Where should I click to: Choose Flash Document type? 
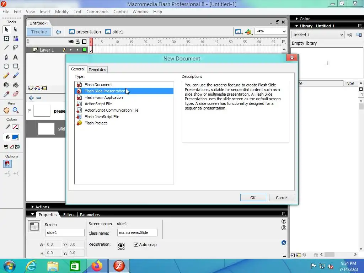(124, 85)
